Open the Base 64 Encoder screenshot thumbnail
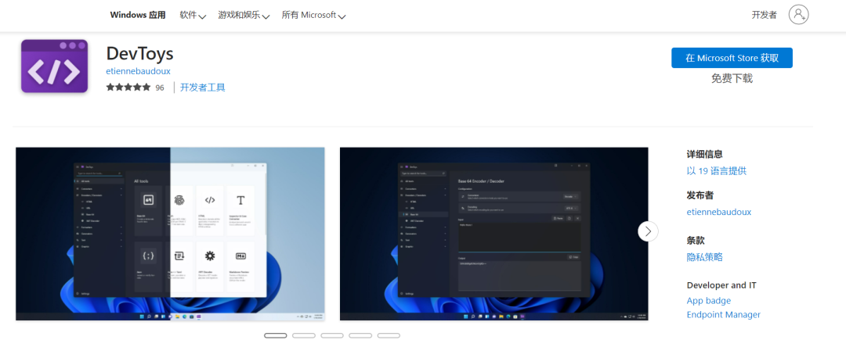Screen dimensions: 846x347 coord(493,234)
